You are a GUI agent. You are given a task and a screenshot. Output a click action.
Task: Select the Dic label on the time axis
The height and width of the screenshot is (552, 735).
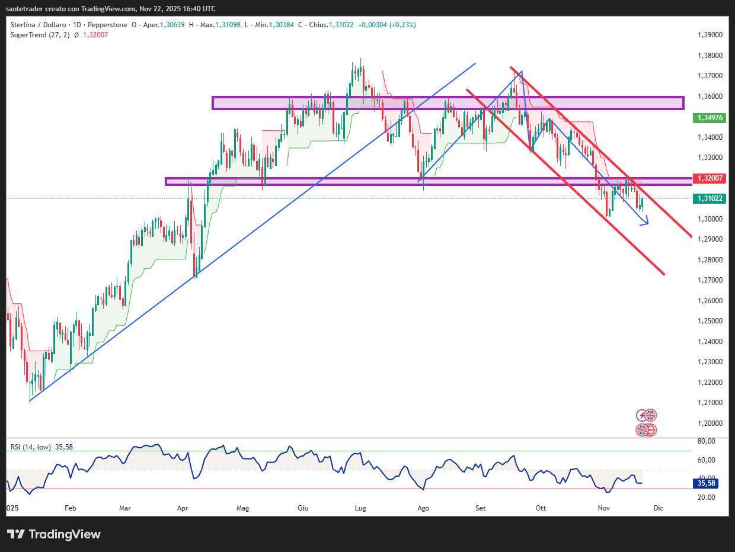pyautogui.click(x=658, y=508)
